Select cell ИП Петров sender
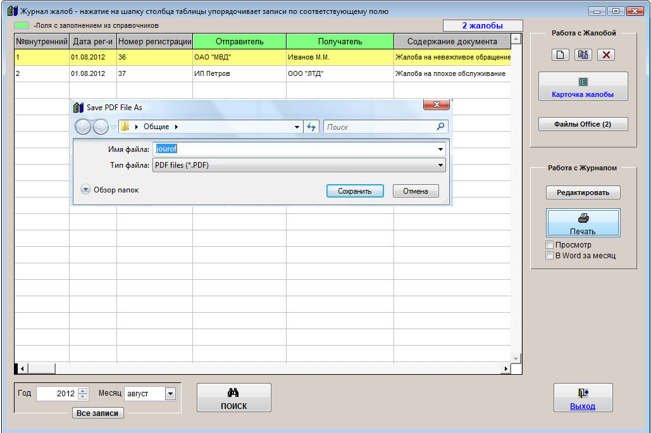Screen dimensions: 651x433 pos(240,73)
